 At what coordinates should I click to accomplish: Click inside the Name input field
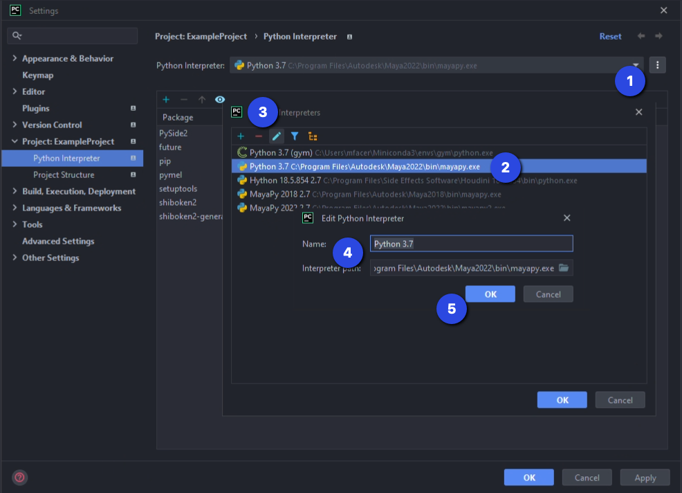(470, 243)
